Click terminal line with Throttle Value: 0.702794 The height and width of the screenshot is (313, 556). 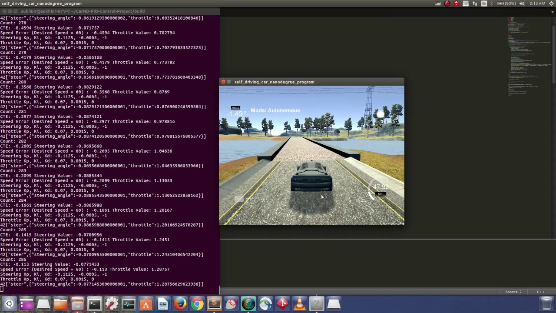click(x=87, y=33)
